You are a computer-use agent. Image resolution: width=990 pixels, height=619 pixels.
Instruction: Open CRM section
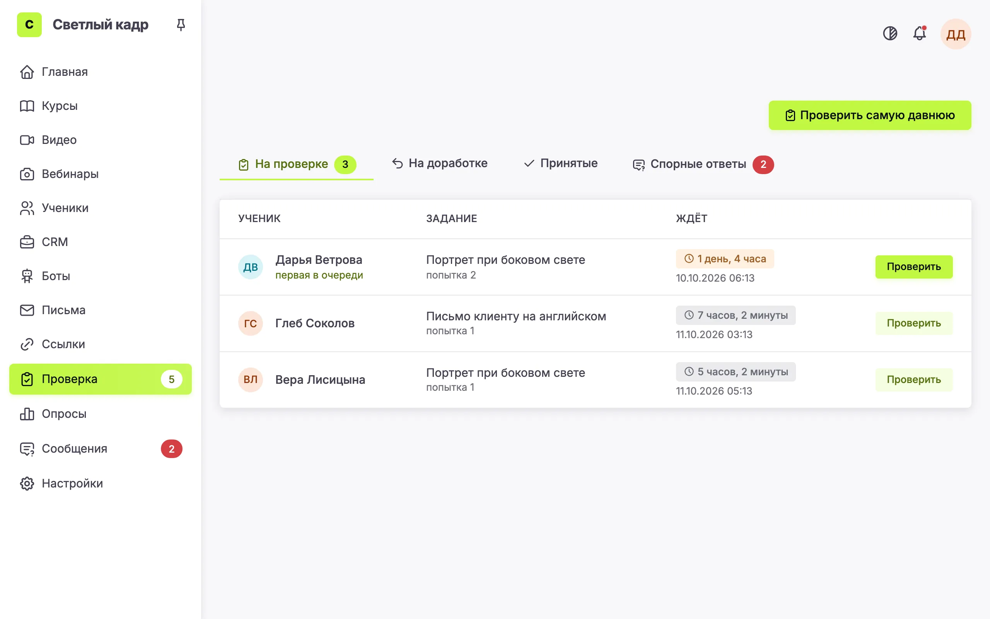[100, 242]
